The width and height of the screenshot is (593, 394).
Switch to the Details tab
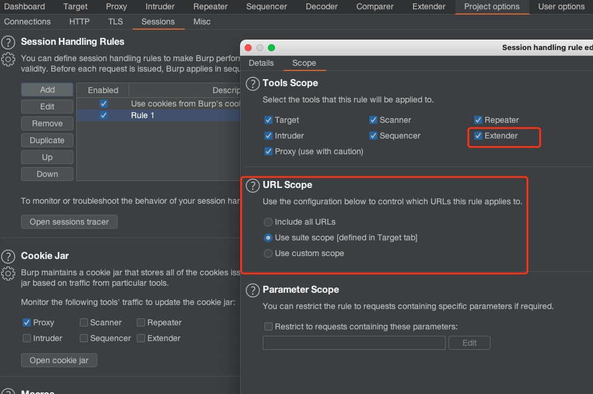[x=261, y=63]
